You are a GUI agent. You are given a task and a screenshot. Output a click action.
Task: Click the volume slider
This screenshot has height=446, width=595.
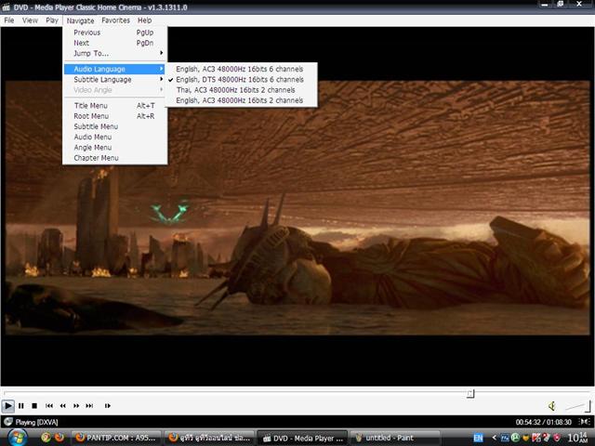(578, 407)
